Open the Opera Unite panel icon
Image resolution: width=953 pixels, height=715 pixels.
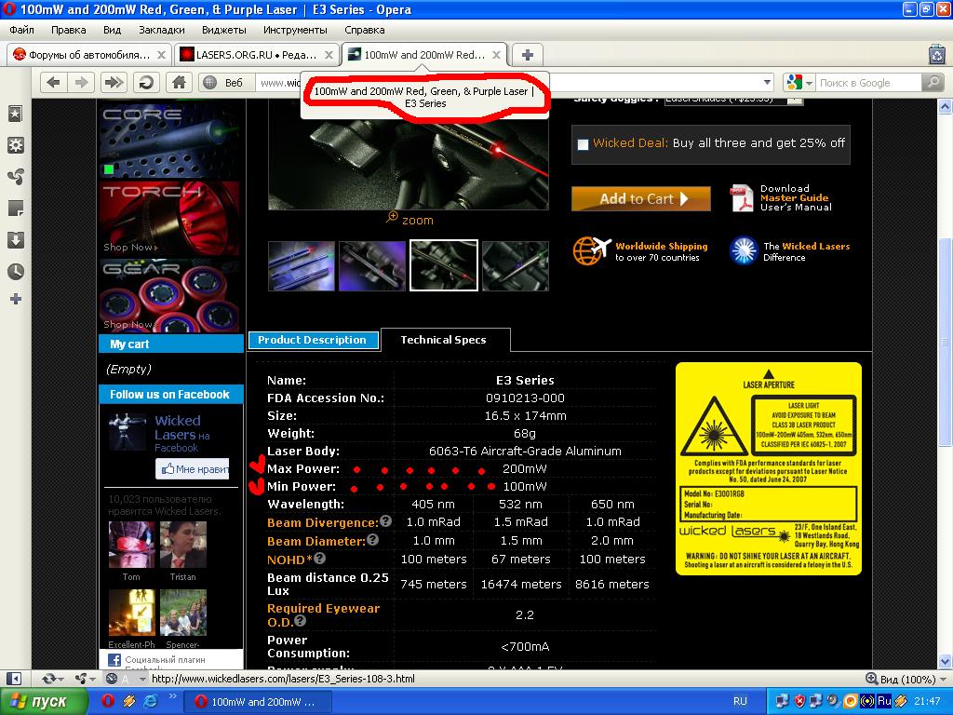pos(16,176)
